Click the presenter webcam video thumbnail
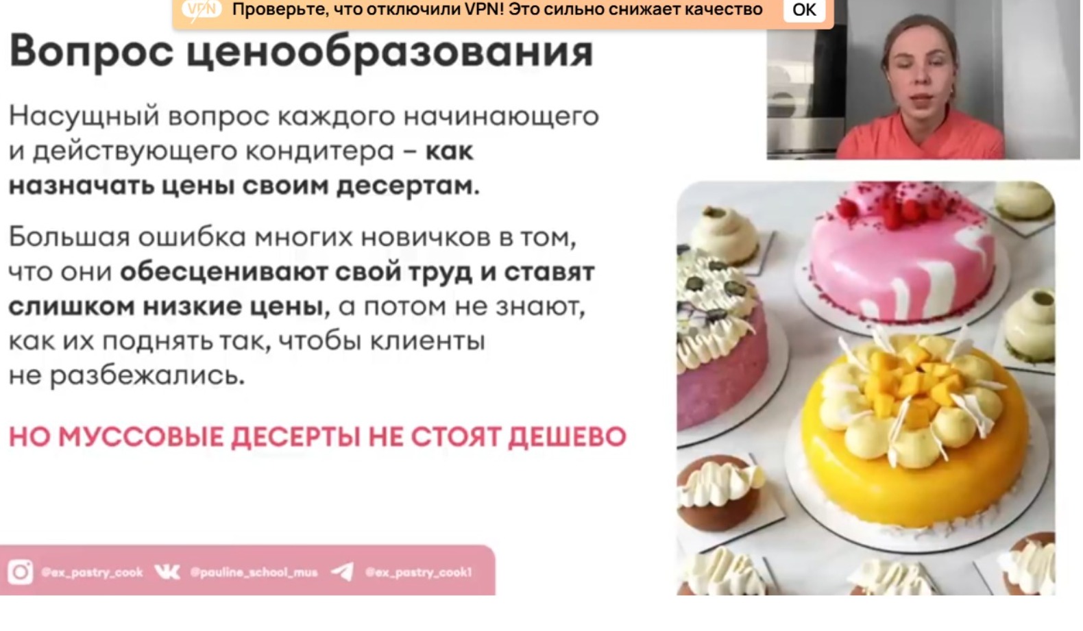 coord(923,80)
